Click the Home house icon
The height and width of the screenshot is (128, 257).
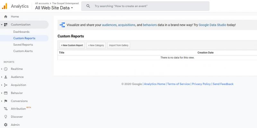6,17
